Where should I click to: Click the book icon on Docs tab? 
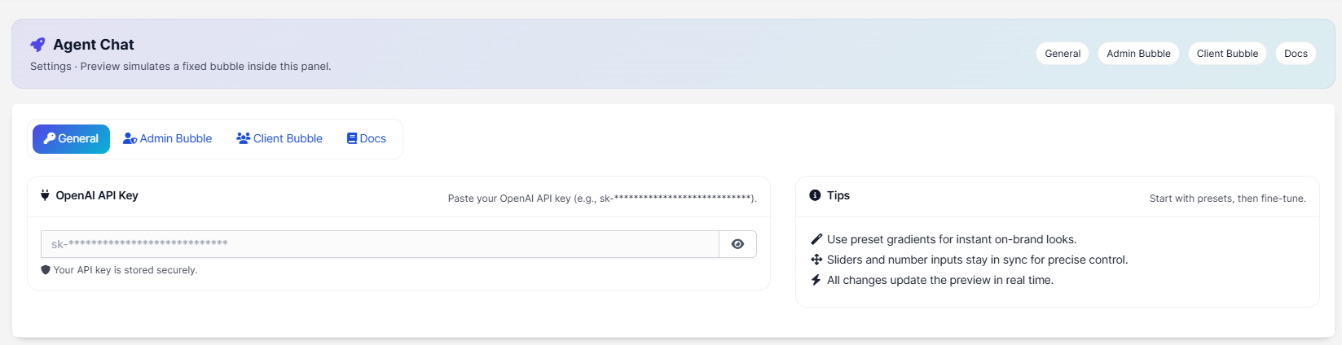[352, 138]
